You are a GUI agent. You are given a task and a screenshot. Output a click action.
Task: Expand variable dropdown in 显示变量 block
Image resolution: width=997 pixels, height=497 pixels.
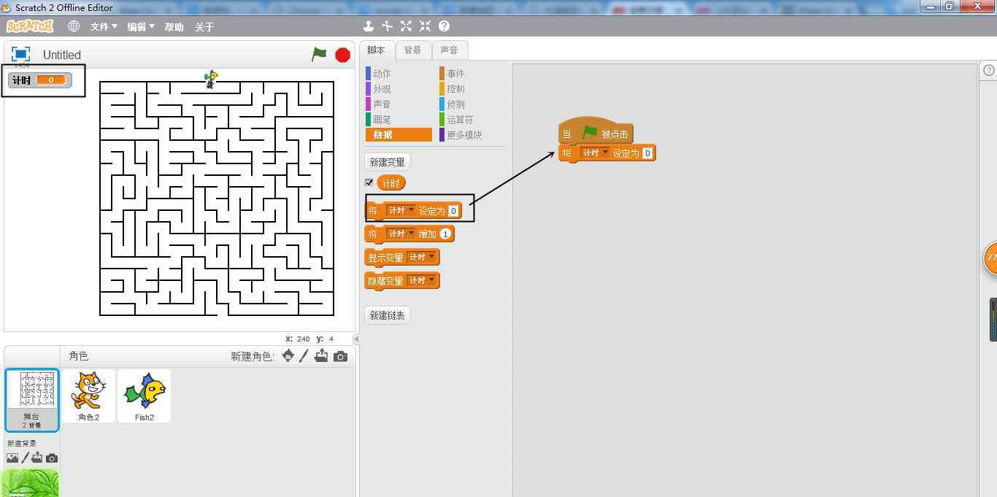tap(432, 257)
